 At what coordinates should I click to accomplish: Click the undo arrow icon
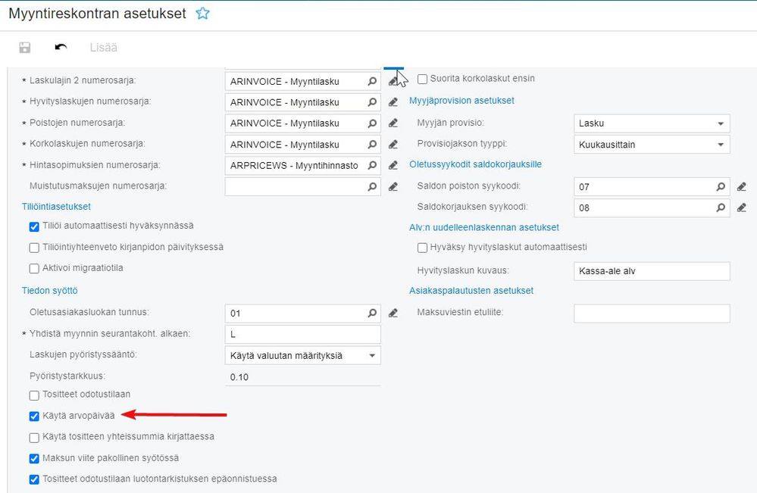click(x=61, y=48)
